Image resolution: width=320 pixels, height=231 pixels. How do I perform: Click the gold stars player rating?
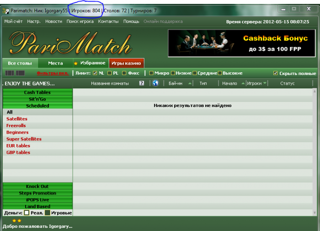coord(16,220)
